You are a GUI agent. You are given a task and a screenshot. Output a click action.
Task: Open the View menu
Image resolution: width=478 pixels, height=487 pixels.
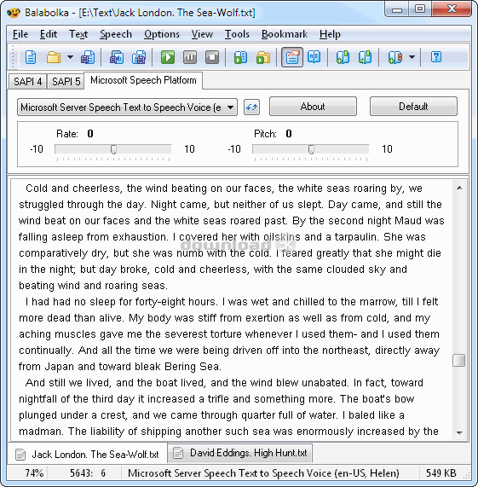point(202,34)
